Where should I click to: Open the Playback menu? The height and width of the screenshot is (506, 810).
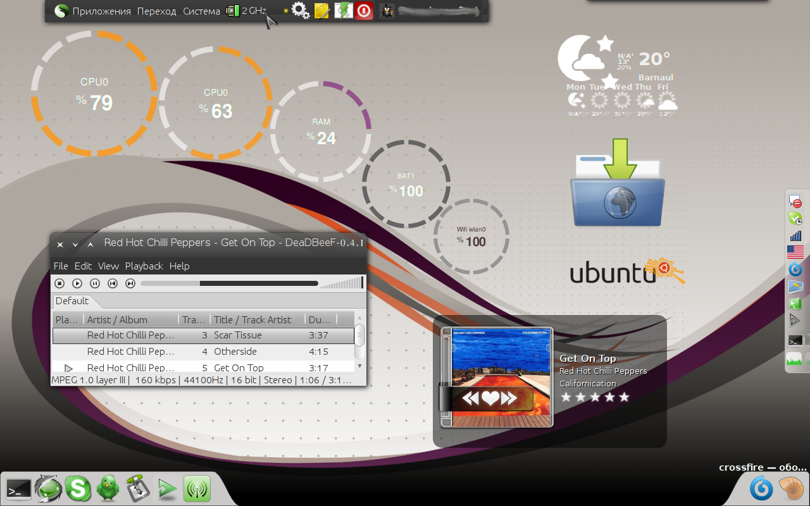(144, 266)
